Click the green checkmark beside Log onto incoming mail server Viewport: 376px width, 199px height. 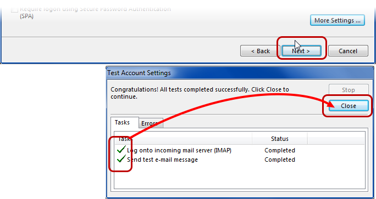point(121,150)
